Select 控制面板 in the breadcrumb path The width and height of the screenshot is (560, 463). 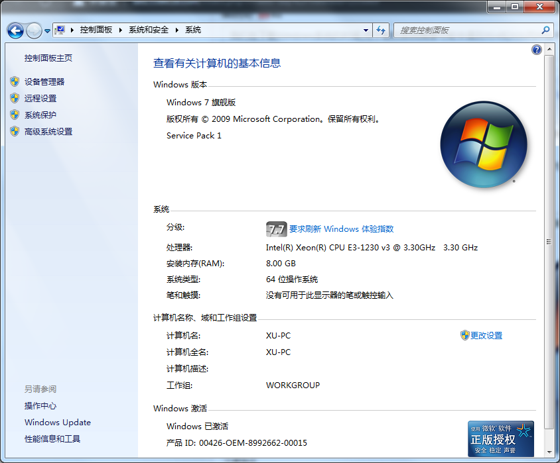coord(96,30)
